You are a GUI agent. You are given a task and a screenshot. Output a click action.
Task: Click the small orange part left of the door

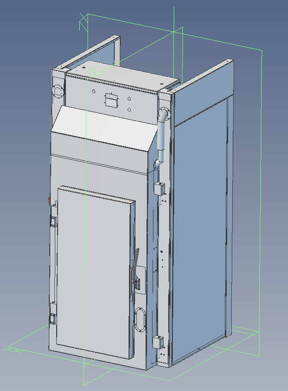(x=49, y=200)
